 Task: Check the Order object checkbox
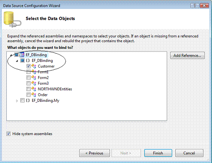tap(28, 95)
